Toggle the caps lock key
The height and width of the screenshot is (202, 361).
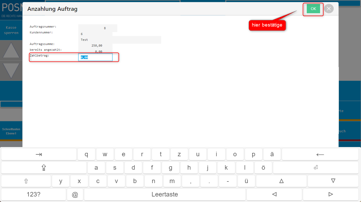point(44,168)
